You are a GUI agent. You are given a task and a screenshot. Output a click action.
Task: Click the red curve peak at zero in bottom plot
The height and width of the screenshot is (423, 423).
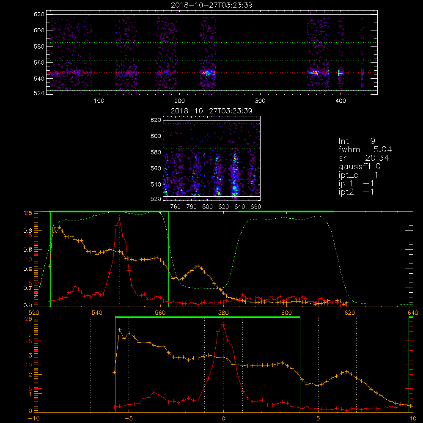[223, 325]
